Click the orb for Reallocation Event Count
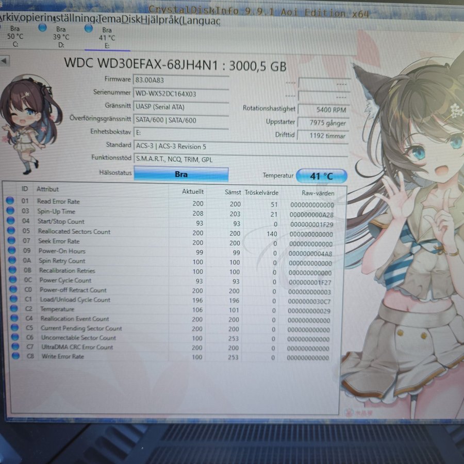Screen dimensions: 464x464 coord(14,318)
